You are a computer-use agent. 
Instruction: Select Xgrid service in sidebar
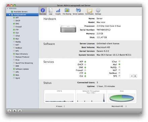point(17,78)
